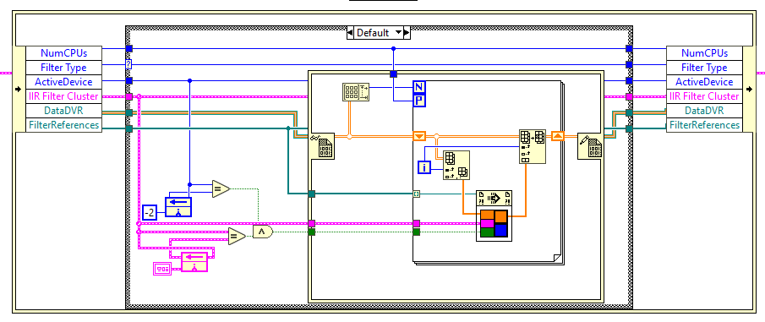Click the ActiveDevice input tunnel on the case structure
The width and height of the screenshot is (765, 322).
pos(128,80)
